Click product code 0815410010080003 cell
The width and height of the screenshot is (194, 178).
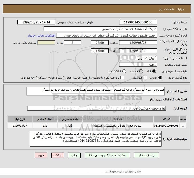click(166, 126)
